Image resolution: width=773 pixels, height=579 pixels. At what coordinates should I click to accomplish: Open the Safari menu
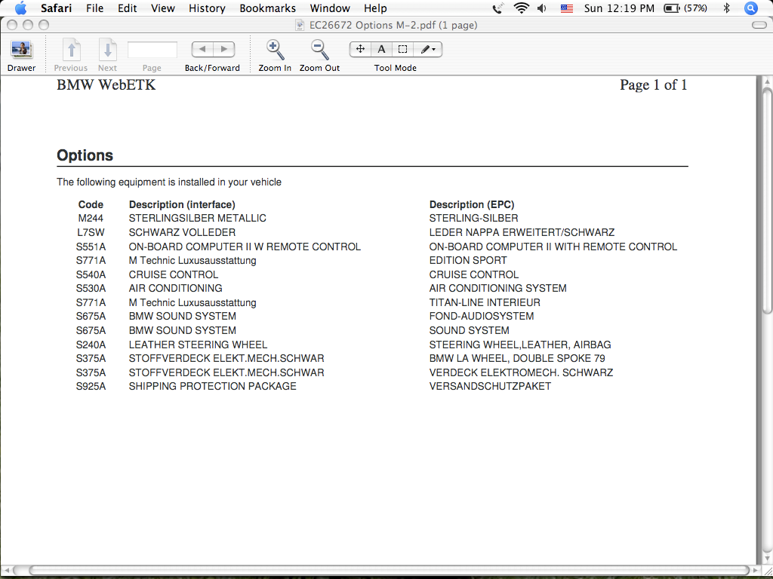[56, 8]
